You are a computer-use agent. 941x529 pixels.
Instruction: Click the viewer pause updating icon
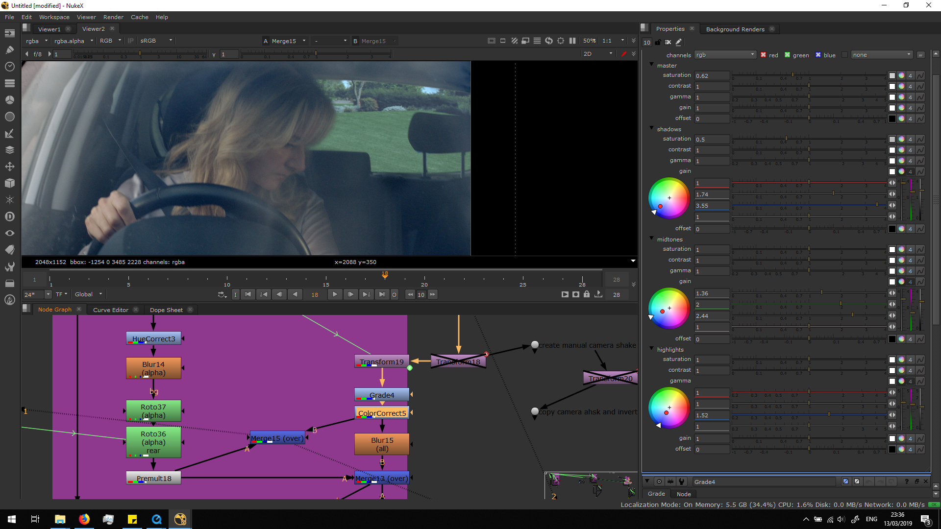point(572,41)
